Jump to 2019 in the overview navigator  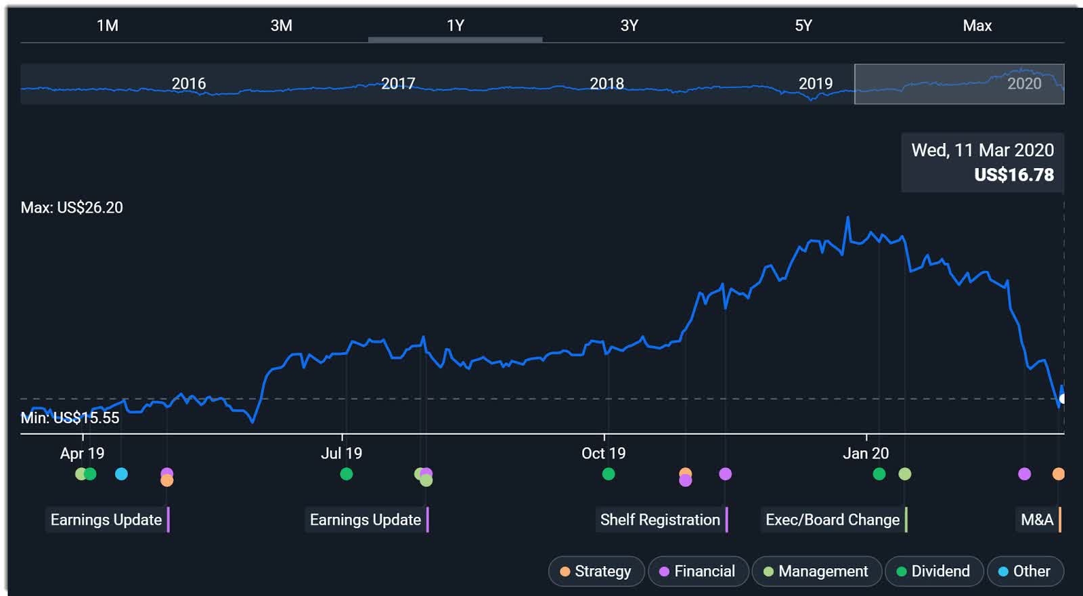816,84
